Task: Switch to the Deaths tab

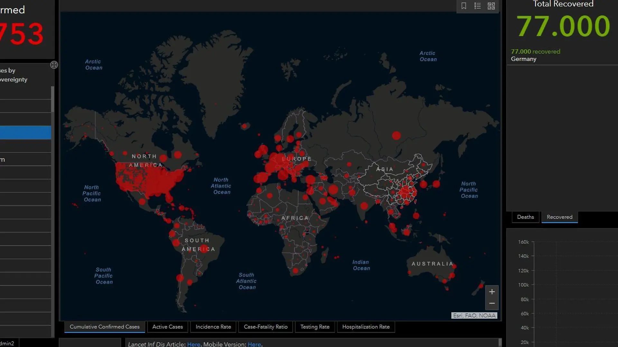Action: 525,217
